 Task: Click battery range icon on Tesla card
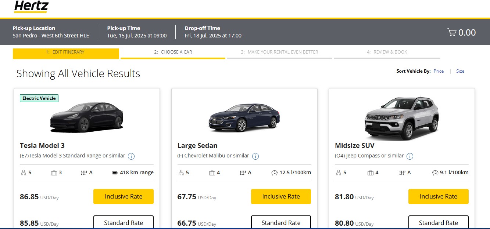(115, 173)
